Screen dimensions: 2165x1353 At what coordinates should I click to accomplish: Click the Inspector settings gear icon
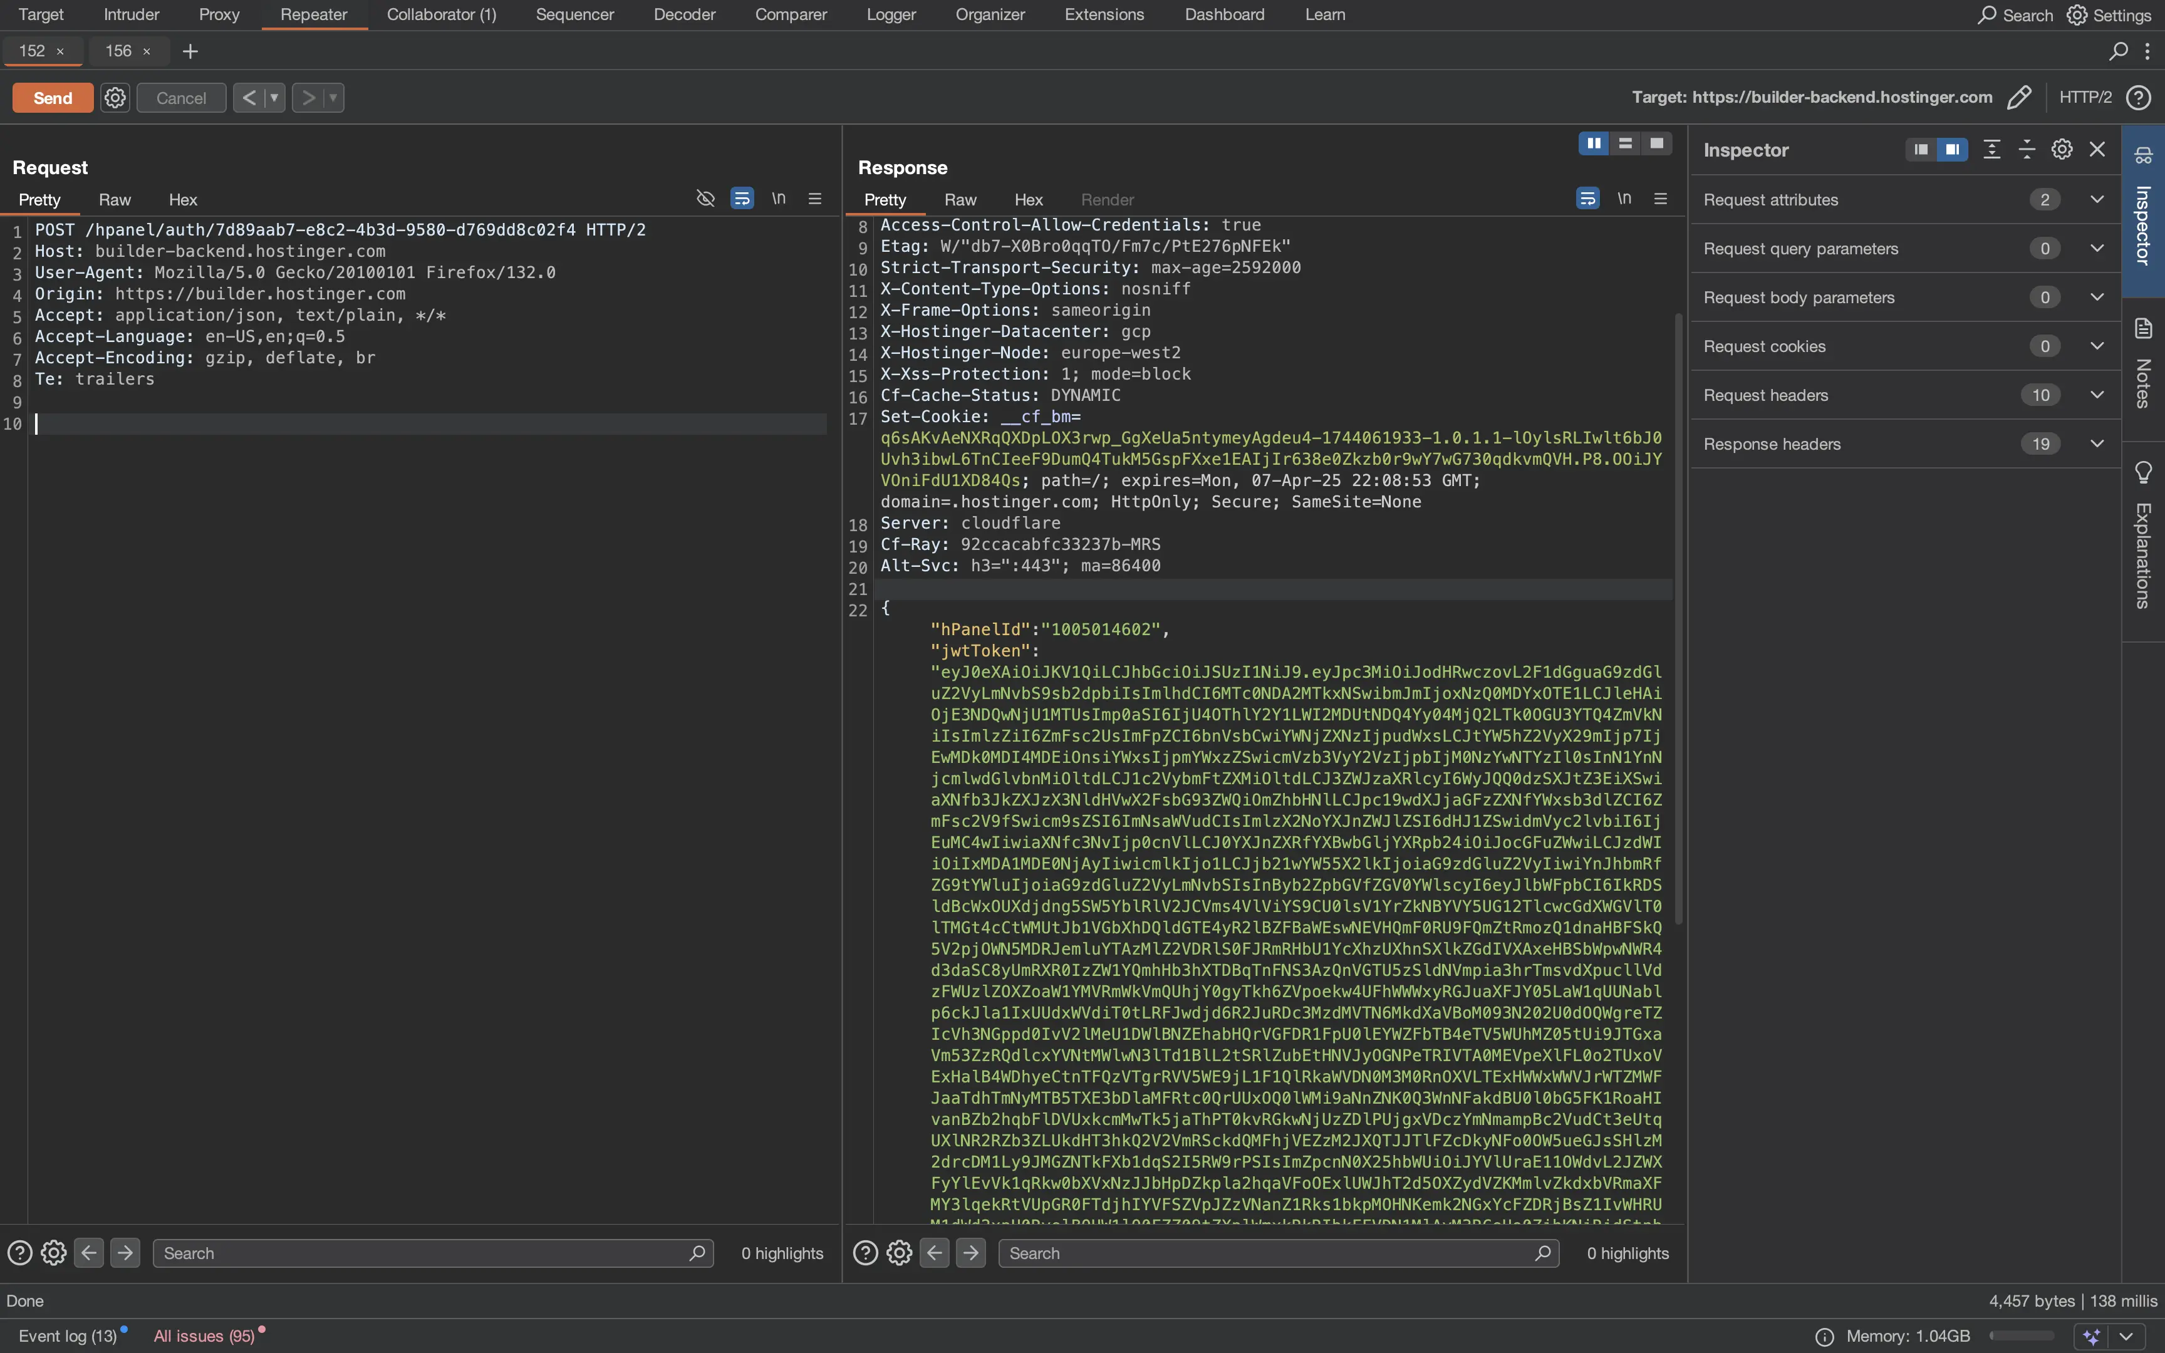pos(2061,150)
